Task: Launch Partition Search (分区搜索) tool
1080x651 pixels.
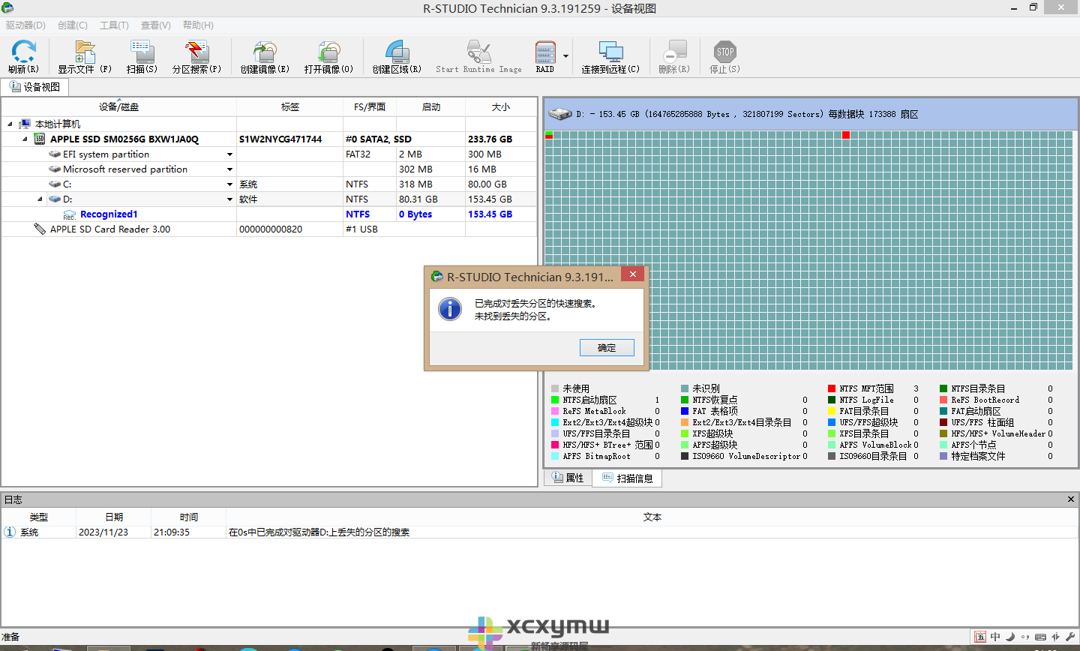Action: coord(196,57)
